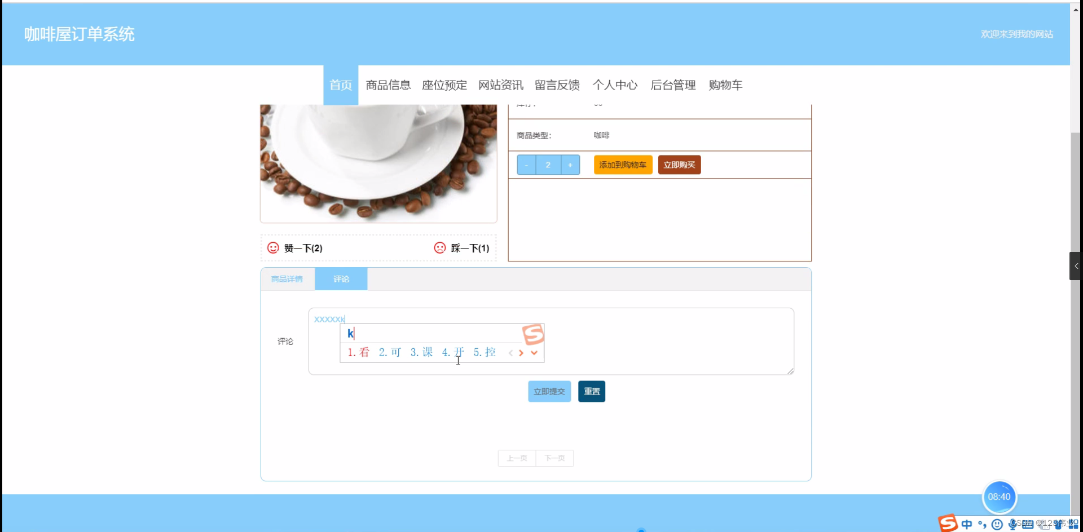Switch to the 商品详情 tab

point(287,278)
